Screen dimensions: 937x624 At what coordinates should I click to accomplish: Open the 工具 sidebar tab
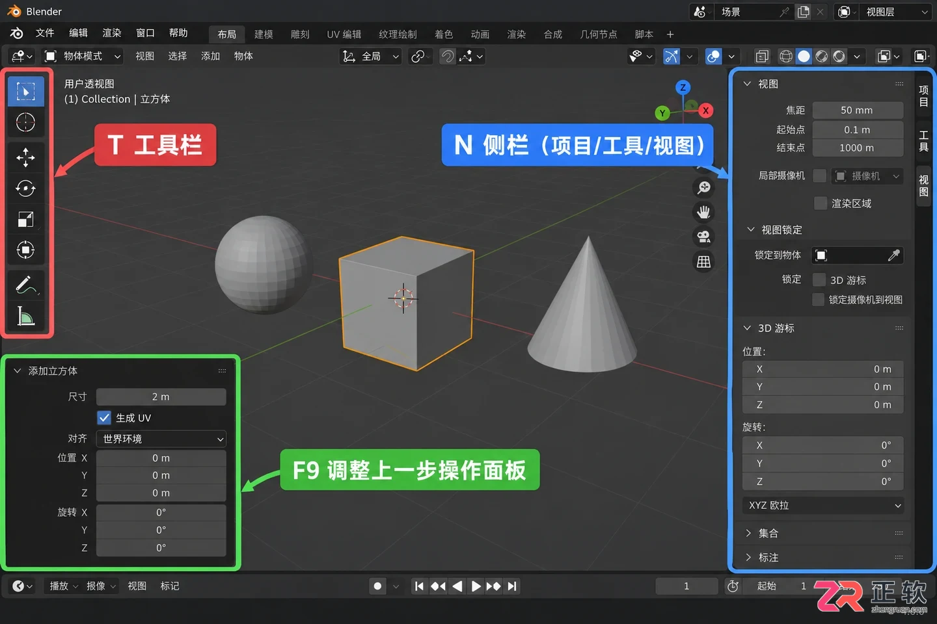pos(923,141)
